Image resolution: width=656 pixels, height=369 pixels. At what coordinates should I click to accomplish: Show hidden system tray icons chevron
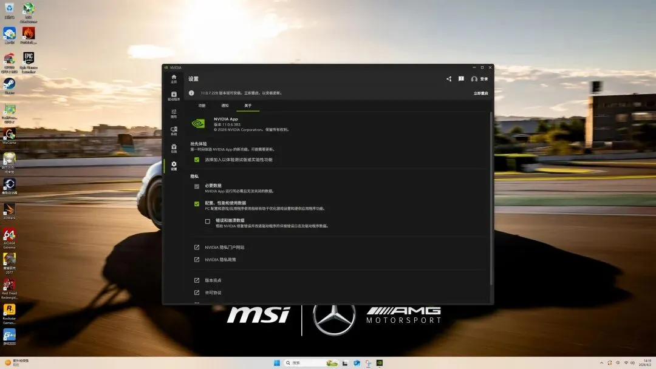click(601, 363)
